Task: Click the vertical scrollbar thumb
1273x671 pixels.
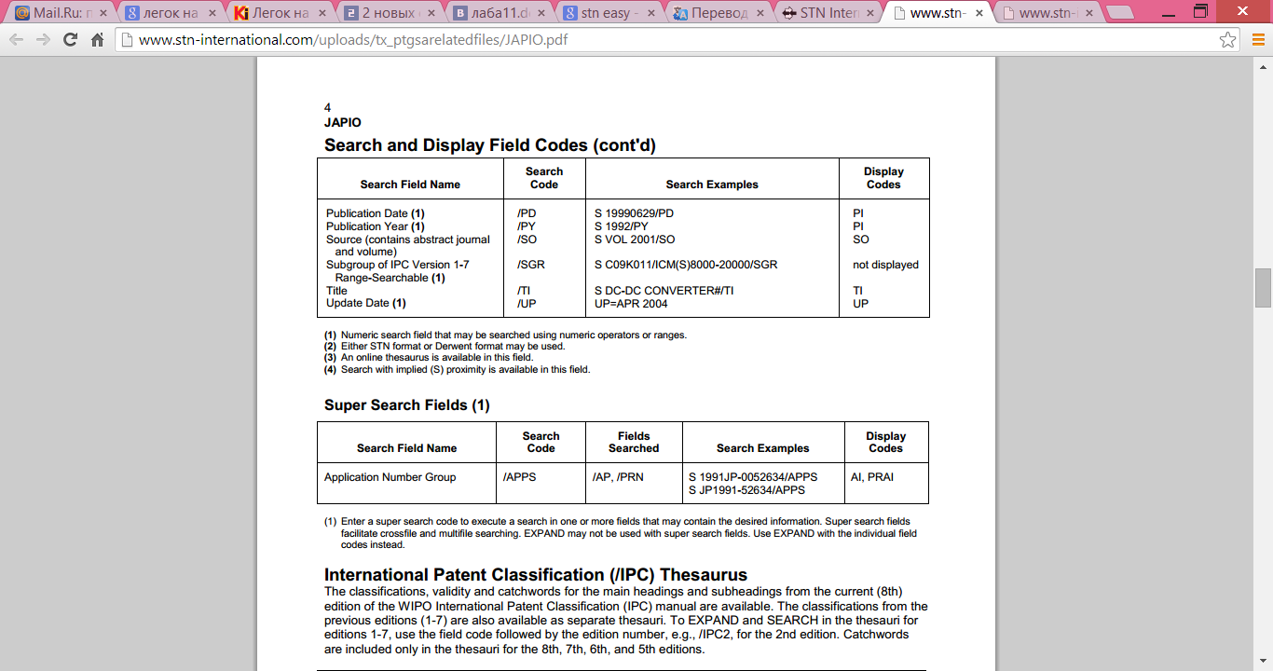Action: [x=1264, y=287]
